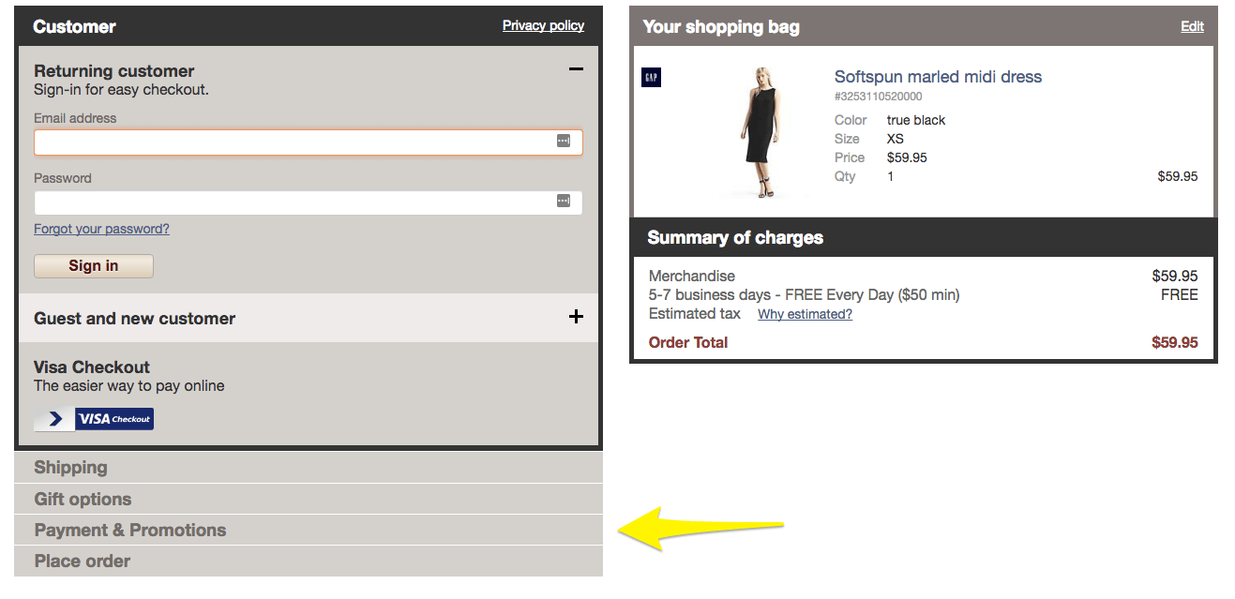Click the true black color value
Image resolution: width=1235 pixels, height=599 pixels.
[916, 120]
